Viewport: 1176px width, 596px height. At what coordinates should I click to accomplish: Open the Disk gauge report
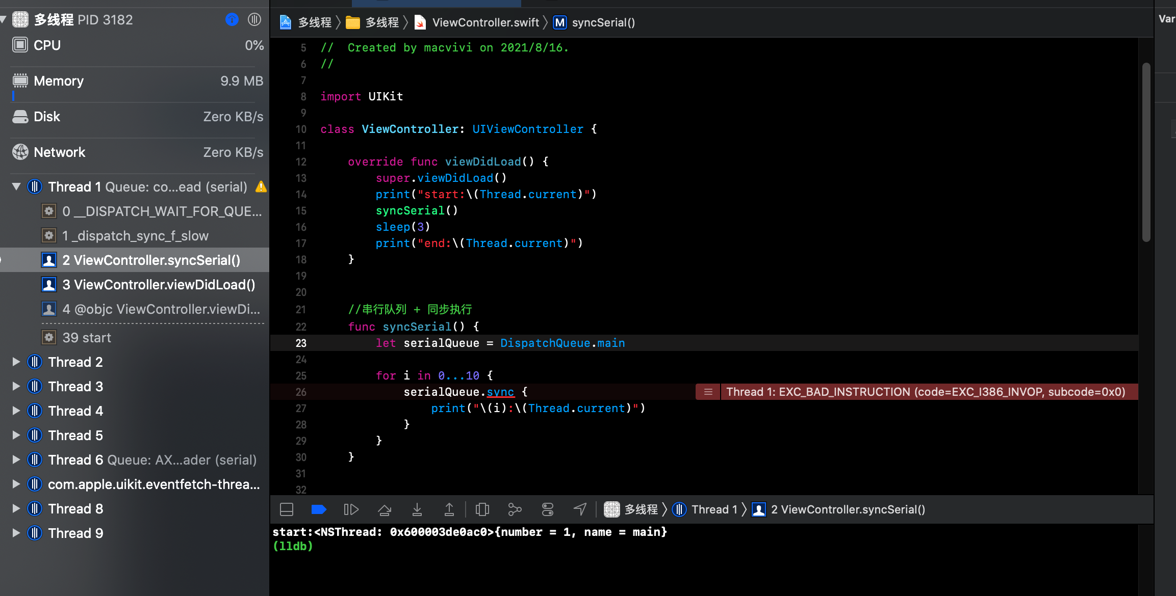[138, 117]
